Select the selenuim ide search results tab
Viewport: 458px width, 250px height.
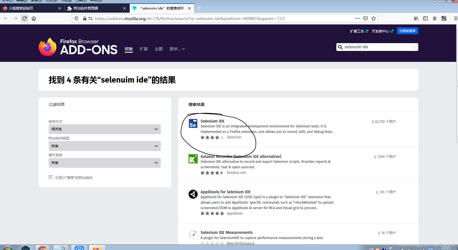162,8
